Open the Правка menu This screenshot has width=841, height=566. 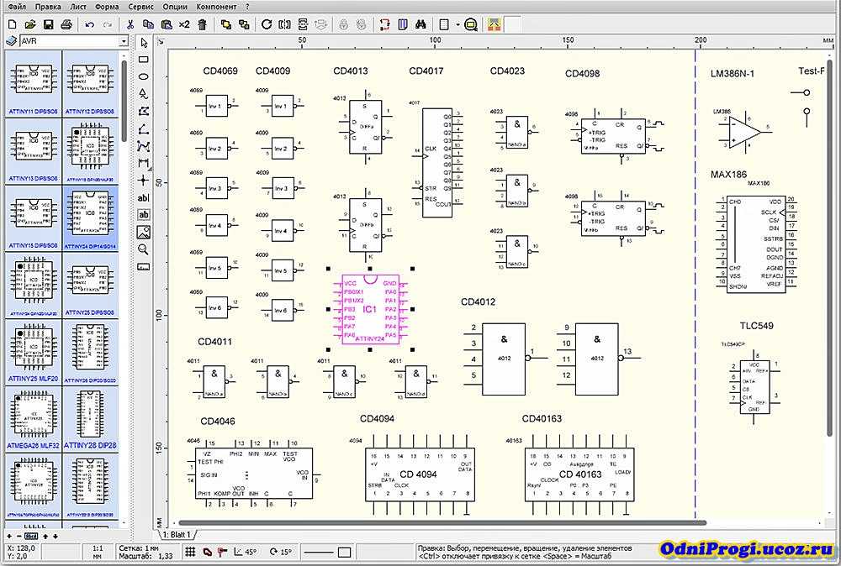click(48, 7)
